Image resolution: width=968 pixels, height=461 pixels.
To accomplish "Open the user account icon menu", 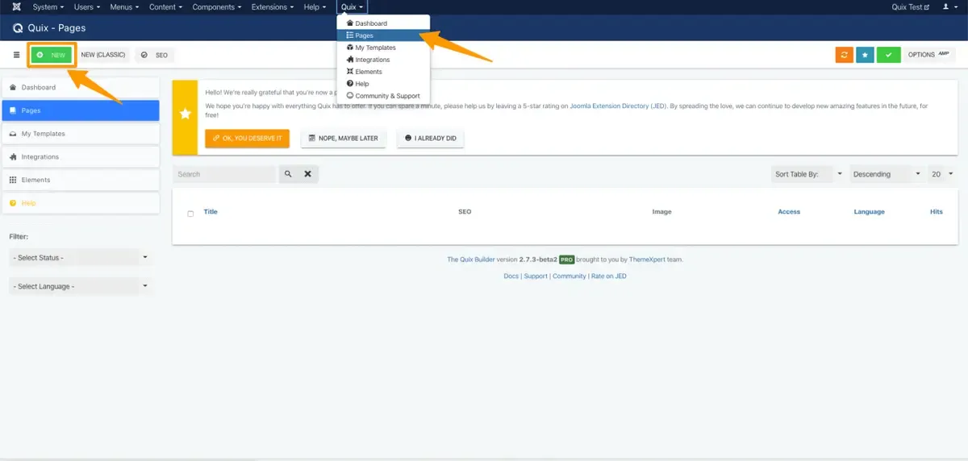I will pos(949,7).
